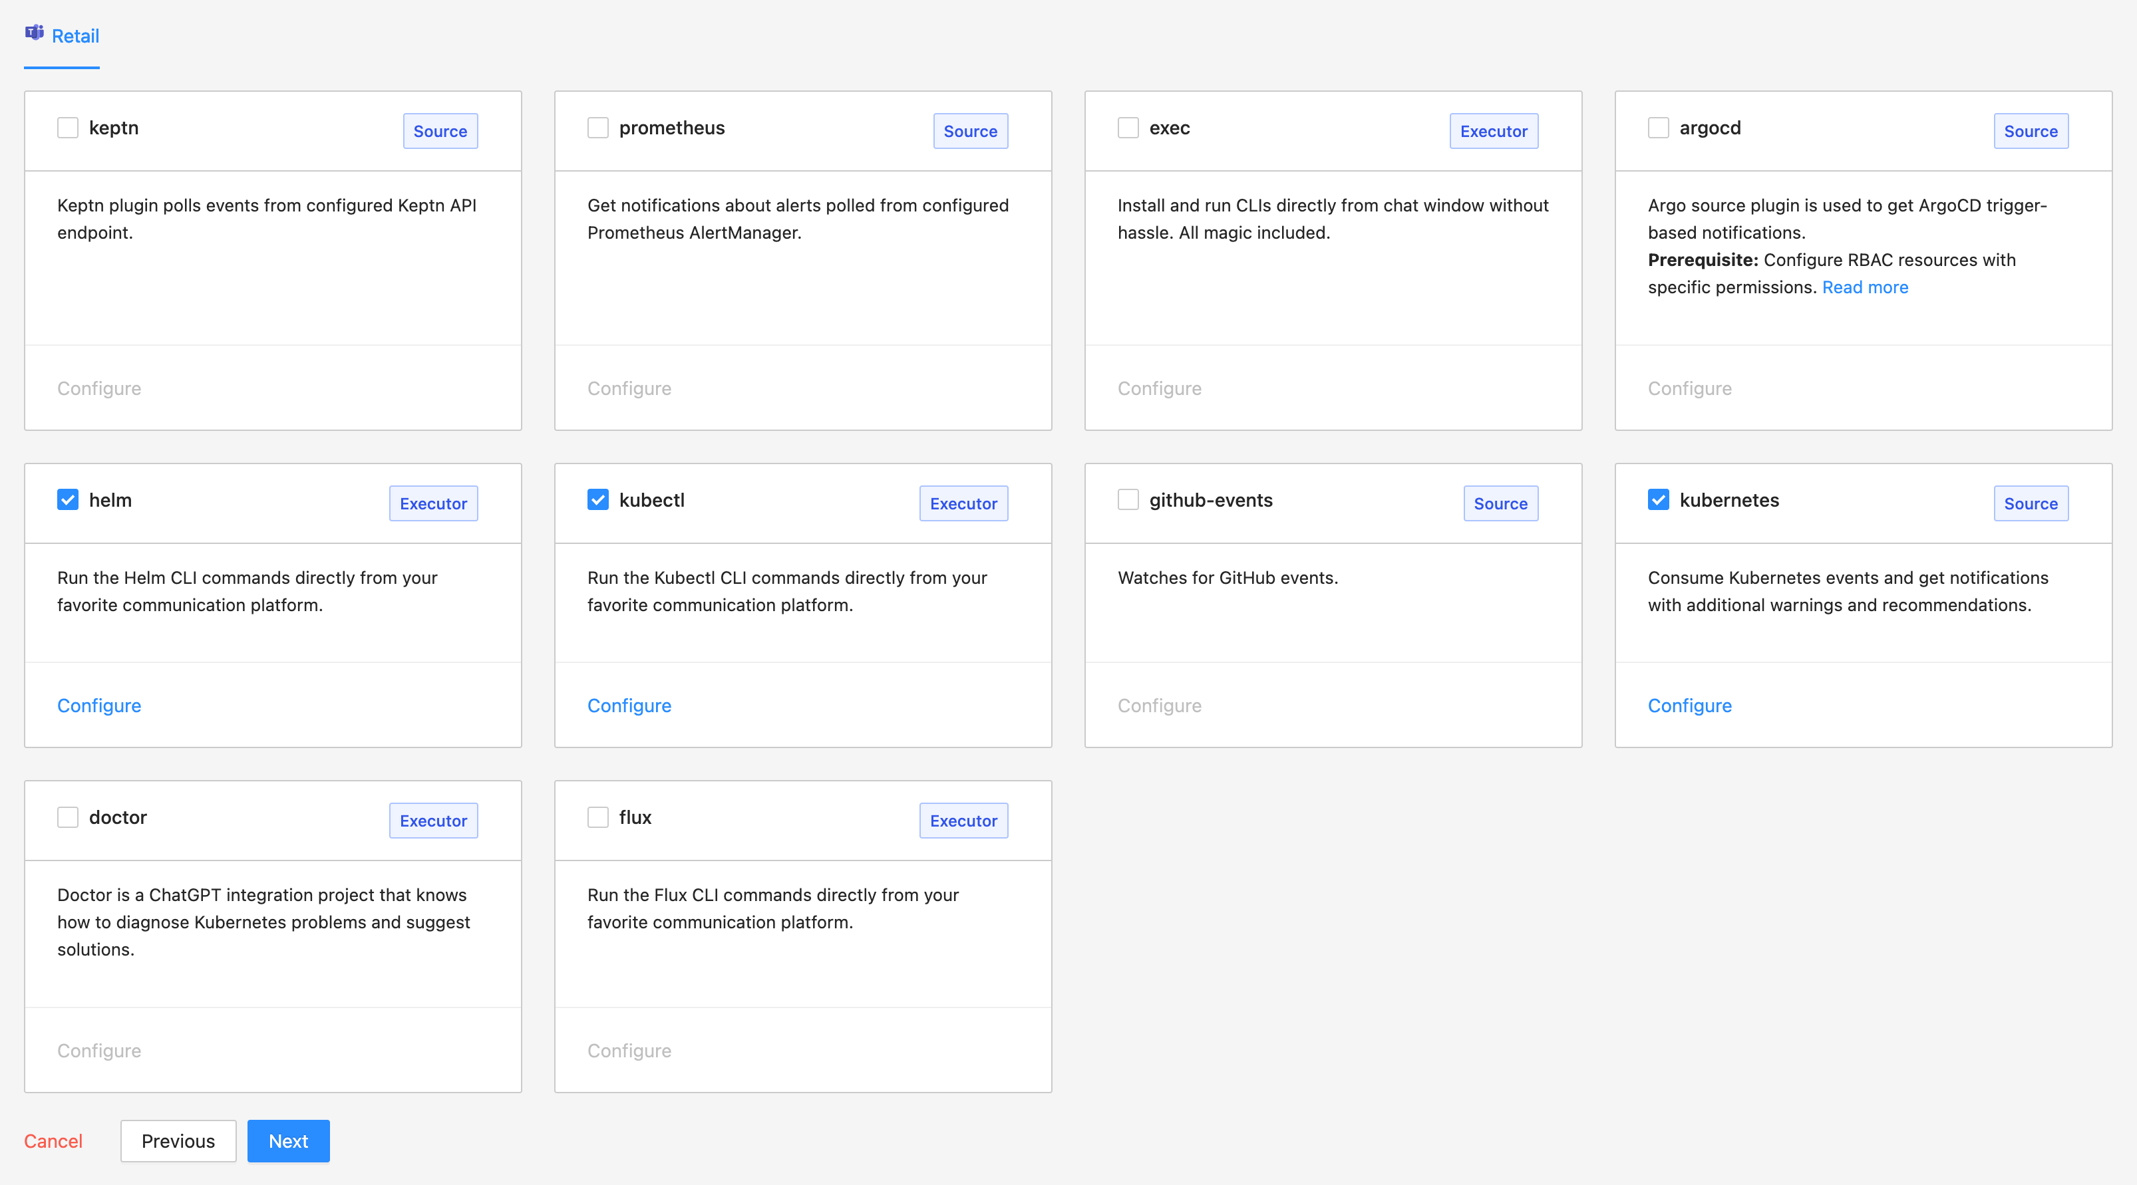The height and width of the screenshot is (1185, 2137).
Task: Click the Executor tag on flux card
Action: coord(963,821)
